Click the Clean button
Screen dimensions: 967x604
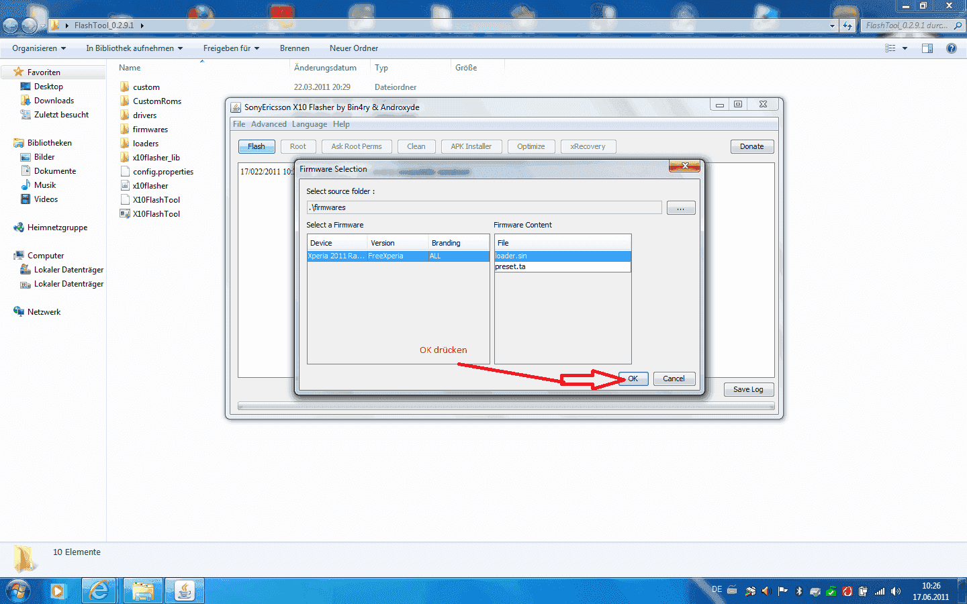click(x=416, y=146)
